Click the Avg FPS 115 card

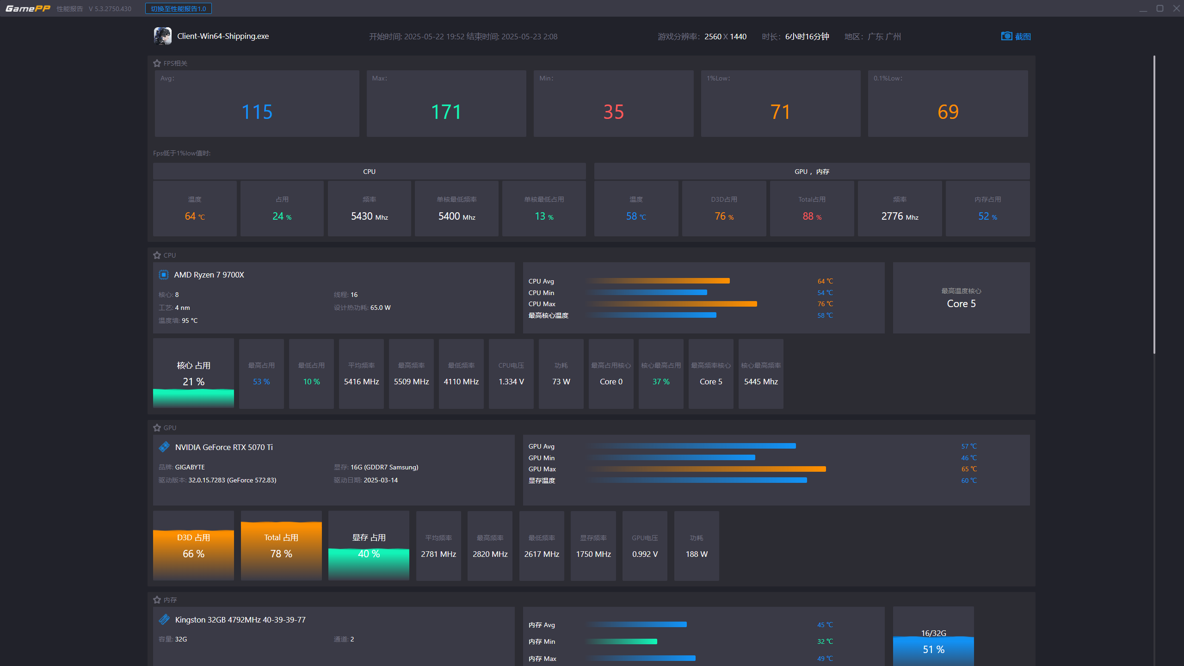click(x=257, y=104)
